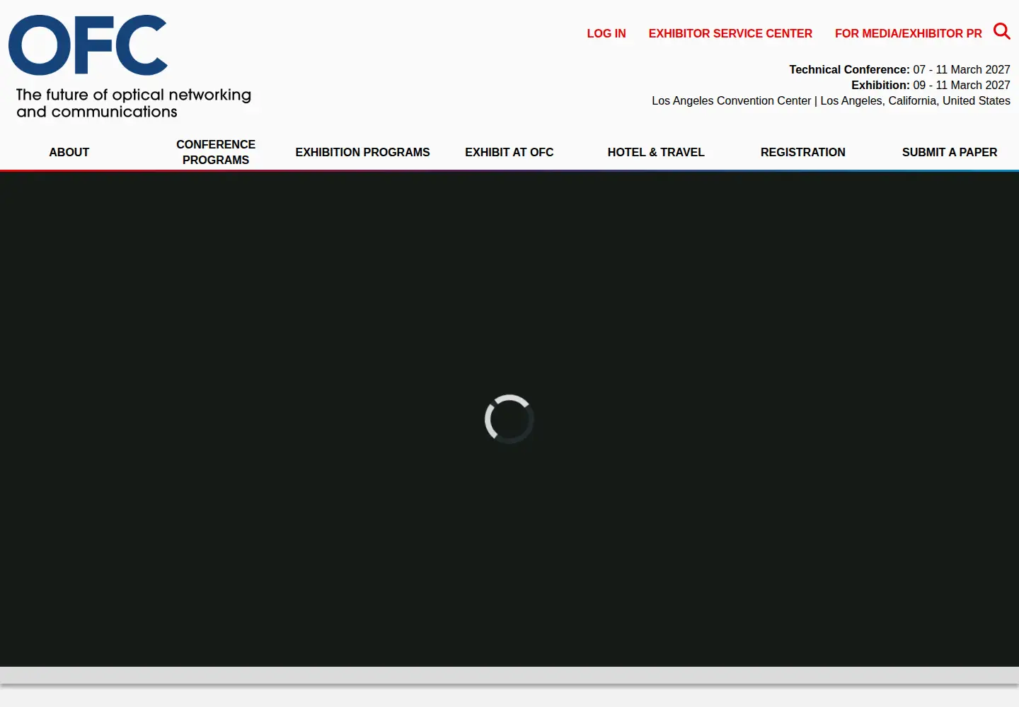Open the About menu
1019x707 pixels.
tap(69, 152)
